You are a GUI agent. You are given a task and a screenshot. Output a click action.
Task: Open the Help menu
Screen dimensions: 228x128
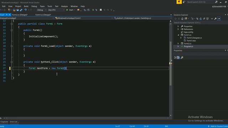click(83, 6)
